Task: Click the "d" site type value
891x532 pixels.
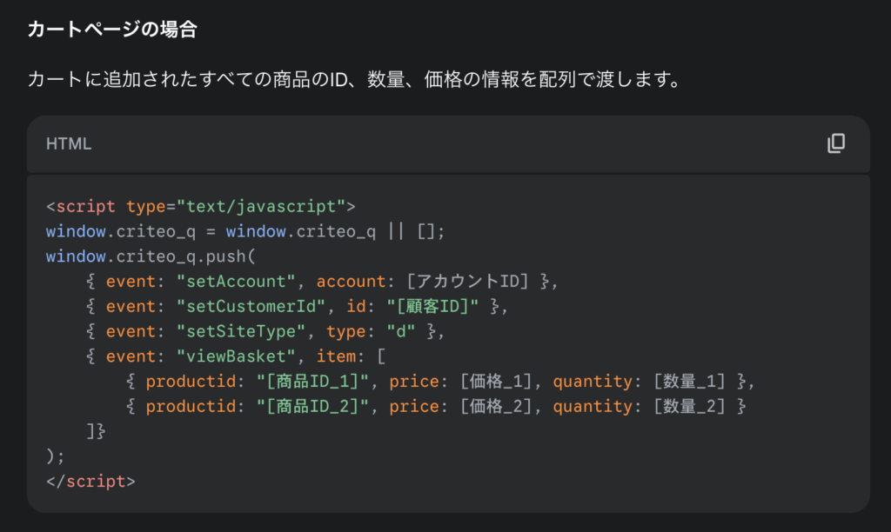Action: point(401,332)
